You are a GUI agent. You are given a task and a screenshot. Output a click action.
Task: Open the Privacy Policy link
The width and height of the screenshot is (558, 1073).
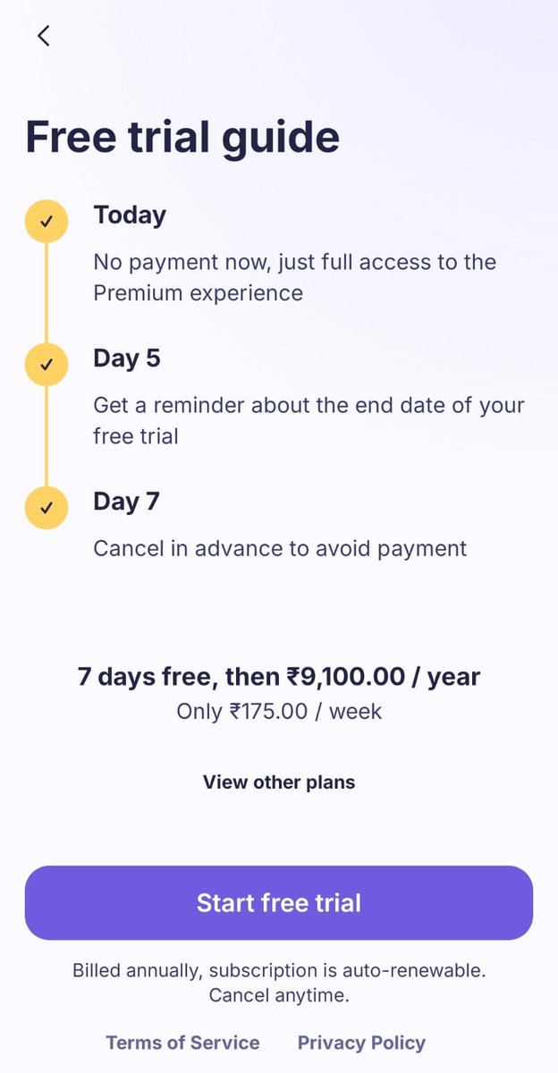pyautogui.click(x=361, y=1043)
